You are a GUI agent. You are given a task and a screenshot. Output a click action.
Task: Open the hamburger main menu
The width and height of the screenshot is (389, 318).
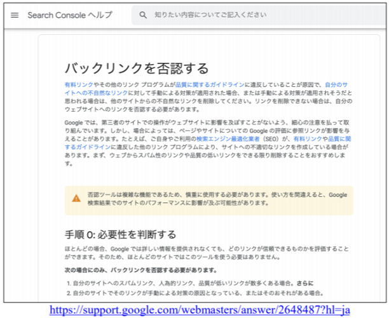15,15
